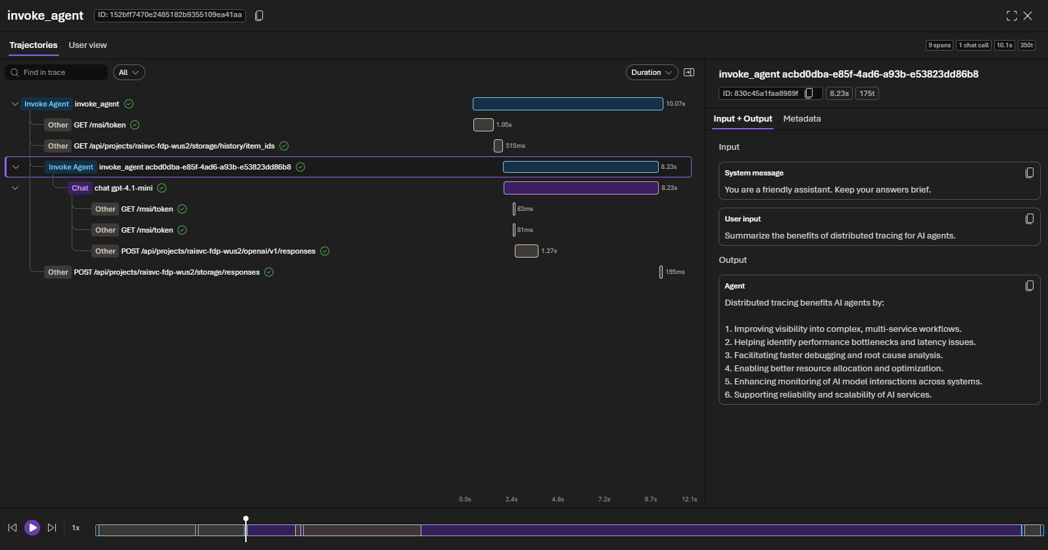This screenshot has width=1048, height=550.
Task: Open the All filter dropdown
Action: pos(129,72)
